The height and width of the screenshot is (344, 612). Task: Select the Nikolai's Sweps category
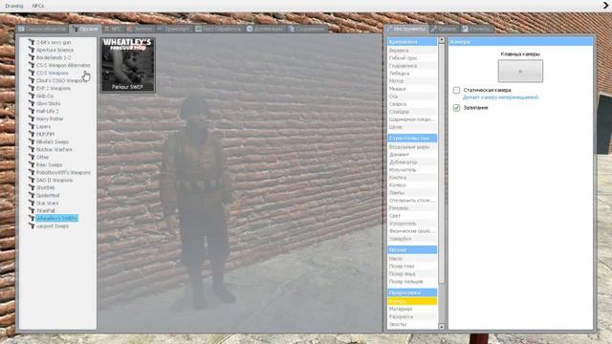tap(53, 142)
